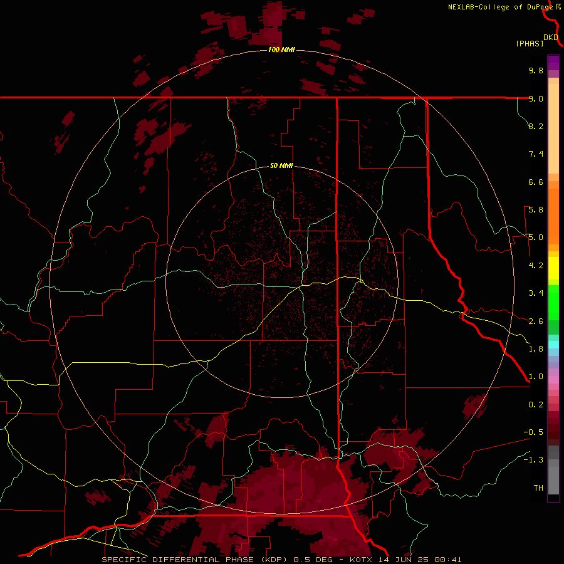Pick the bright green color bar segment near 3.4
This screenshot has width=564, height=564.
553,303
